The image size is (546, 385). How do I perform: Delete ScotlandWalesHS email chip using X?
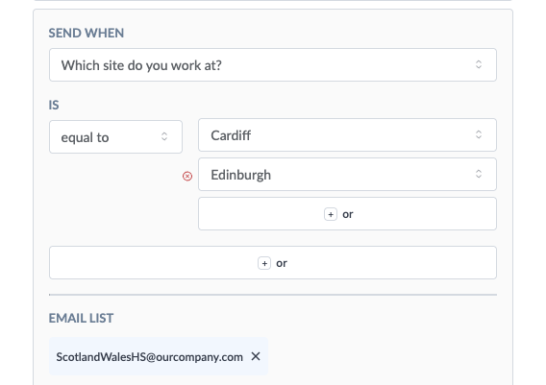tap(256, 356)
